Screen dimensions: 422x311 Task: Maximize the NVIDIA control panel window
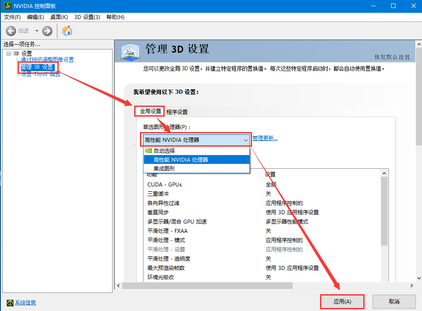tap(393, 6)
